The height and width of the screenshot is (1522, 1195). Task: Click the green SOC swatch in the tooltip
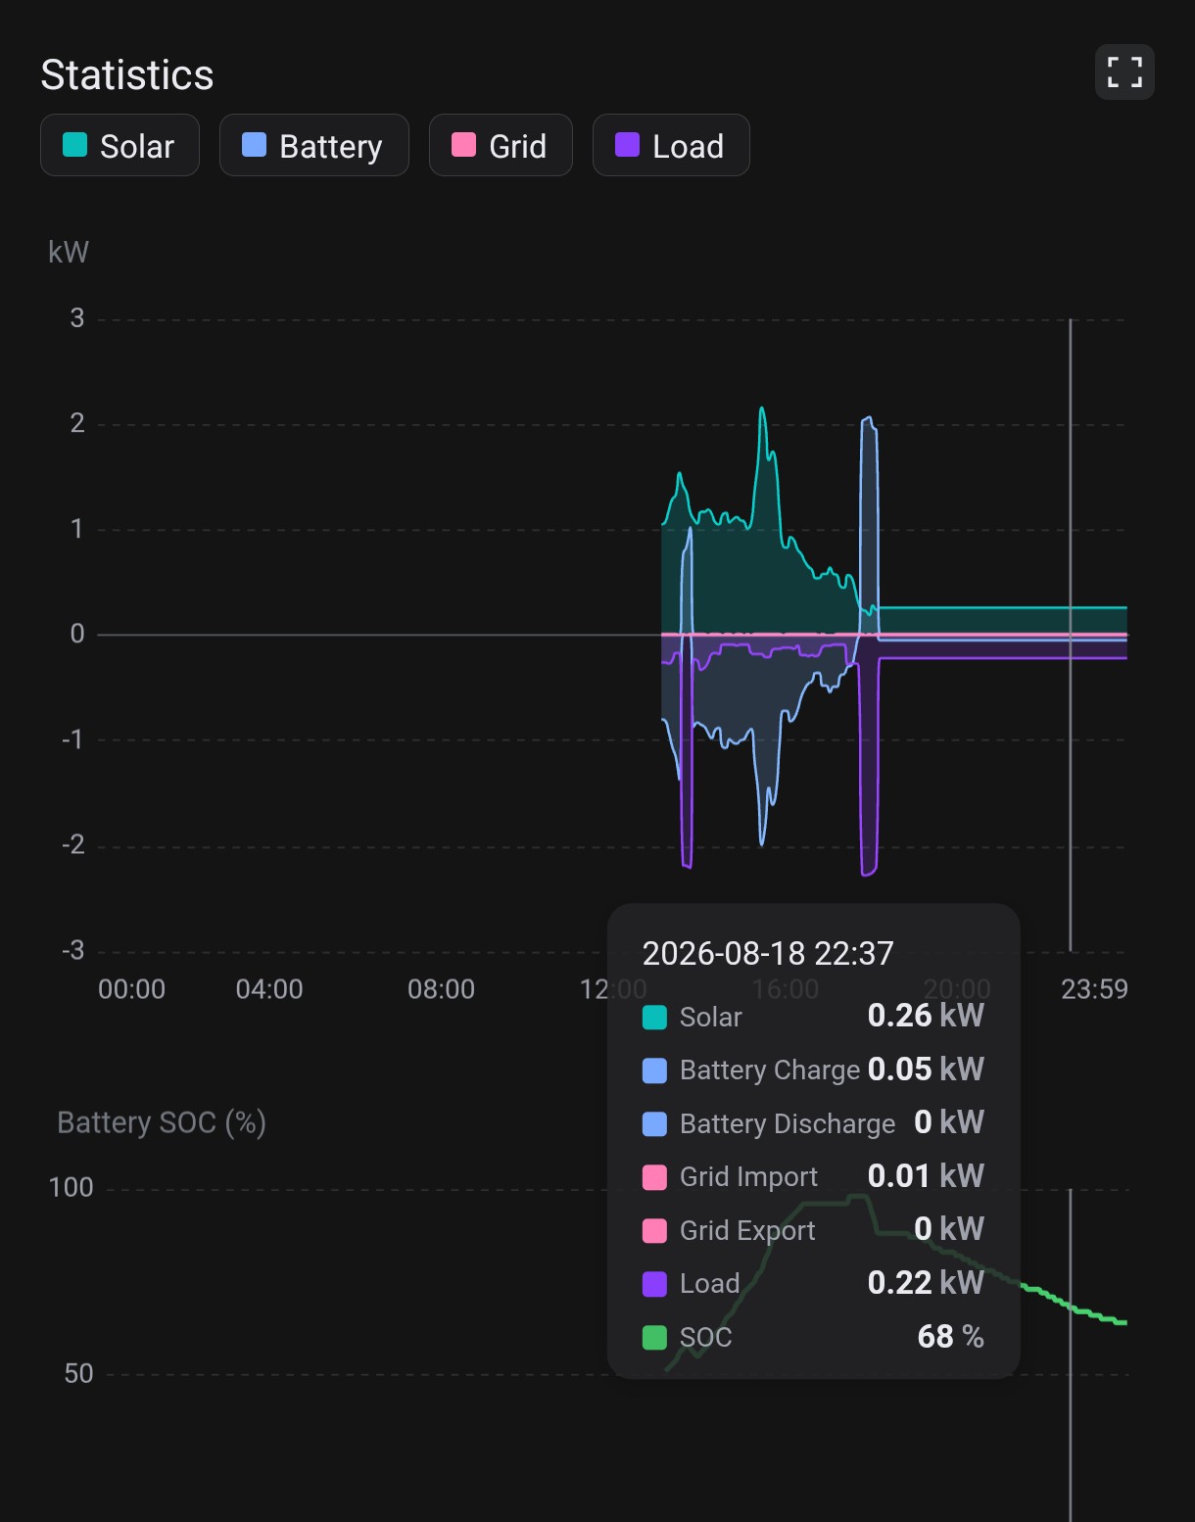click(x=654, y=1337)
